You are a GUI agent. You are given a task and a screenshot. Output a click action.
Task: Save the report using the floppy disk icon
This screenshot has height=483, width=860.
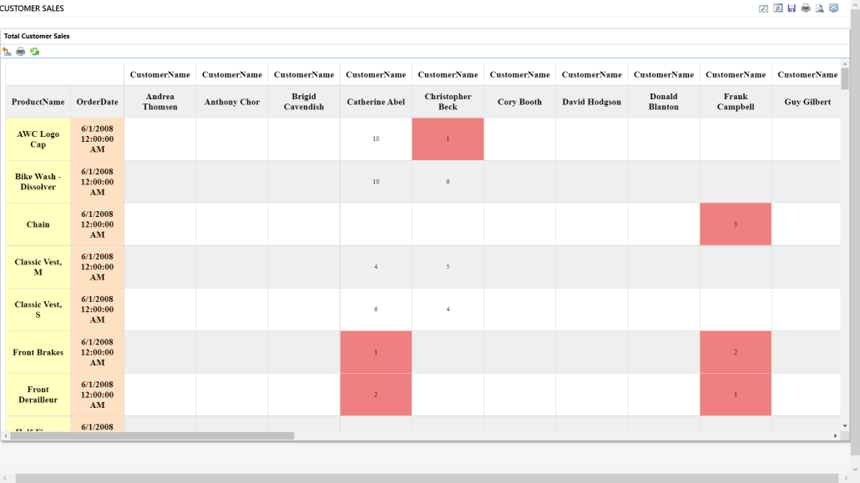tap(792, 8)
